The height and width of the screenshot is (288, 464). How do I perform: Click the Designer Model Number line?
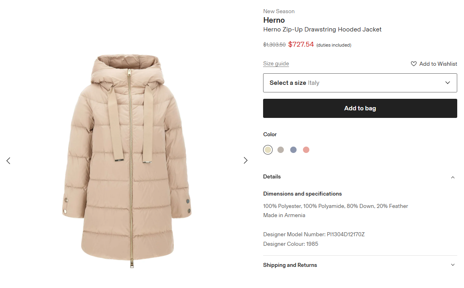(x=314, y=234)
